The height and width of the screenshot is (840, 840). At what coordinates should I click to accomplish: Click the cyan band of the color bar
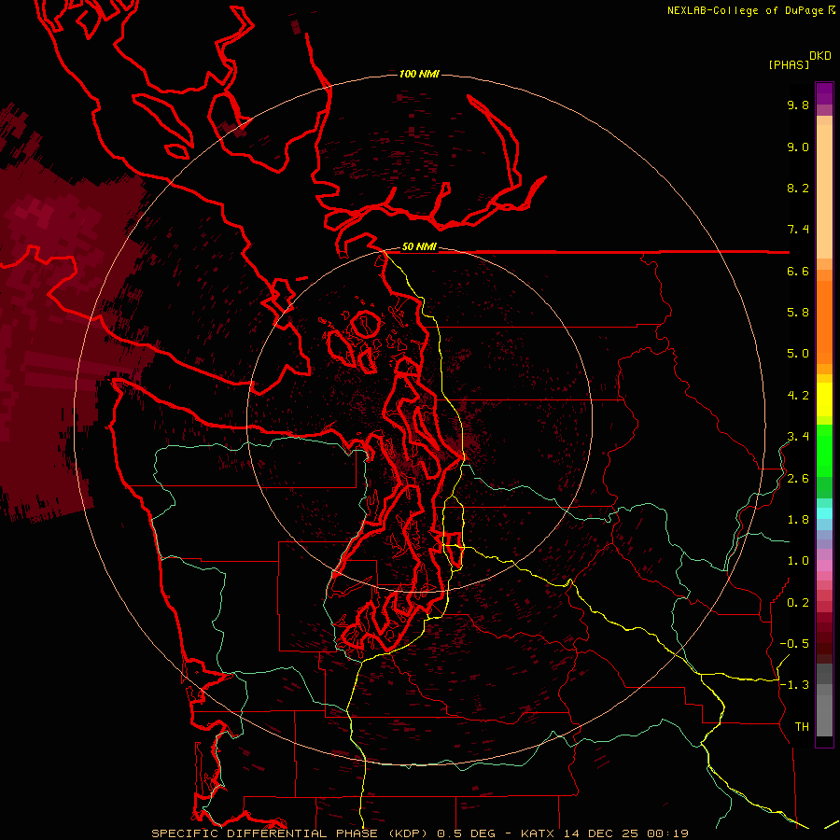(x=824, y=513)
